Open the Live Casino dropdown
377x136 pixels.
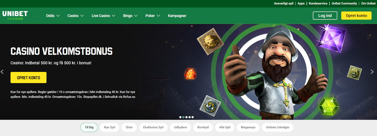click(x=103, y=16)
